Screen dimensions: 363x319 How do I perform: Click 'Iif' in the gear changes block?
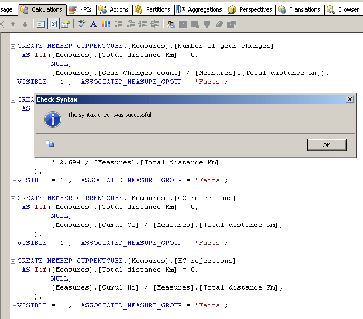[41, 55]
